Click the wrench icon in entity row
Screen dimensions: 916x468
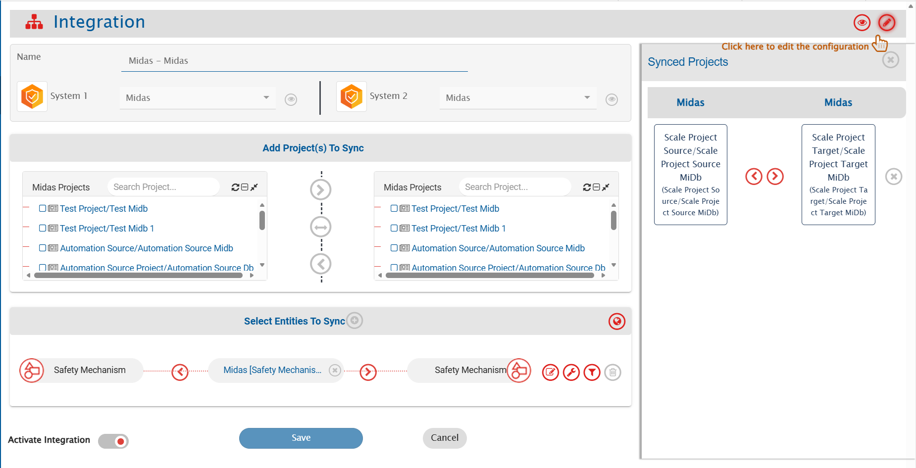(571, 372)
